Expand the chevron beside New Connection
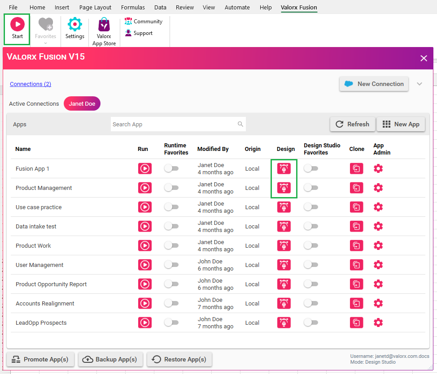437x374 pixels. 420,84
